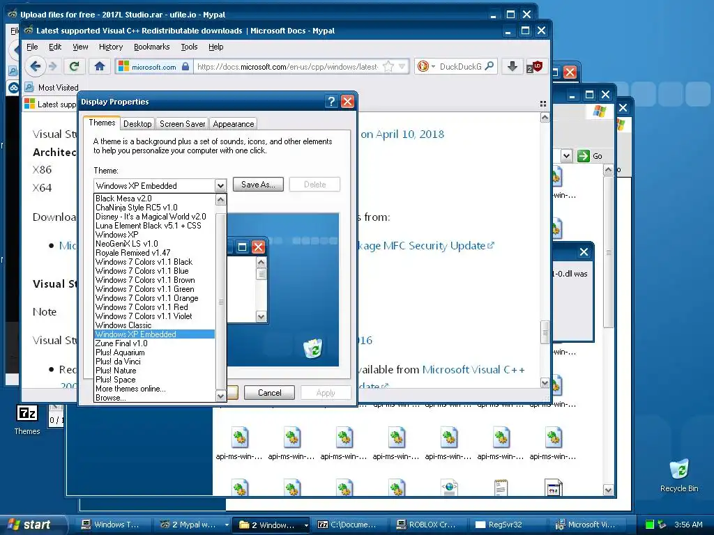The width and height of the screenshot is (714, 535).
Task: Open the search engine selector dropdown arrow
Action: [x=433, y=66]
